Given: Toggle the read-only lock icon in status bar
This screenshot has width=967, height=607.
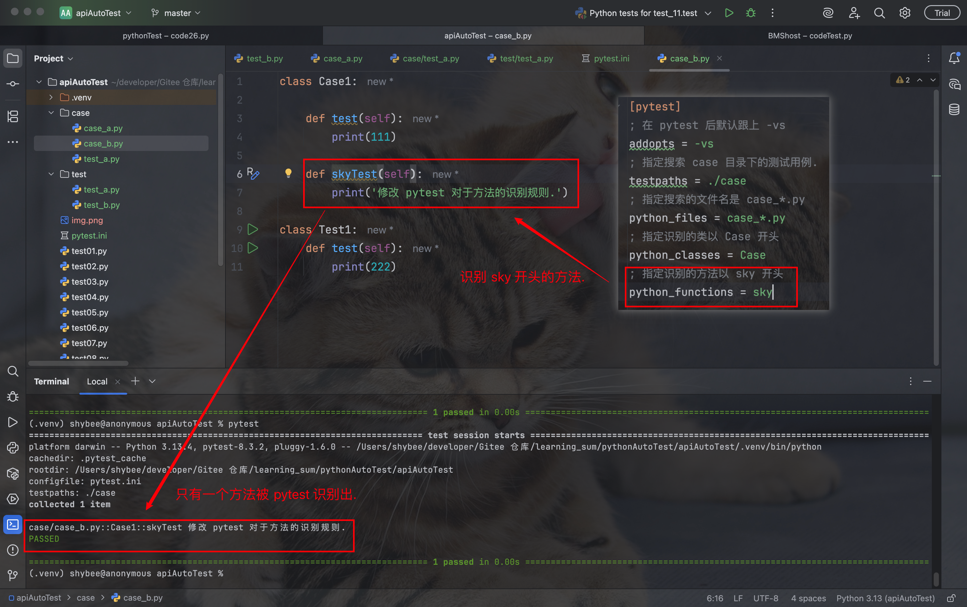Looking at the screenshot, I should (951, 598).
